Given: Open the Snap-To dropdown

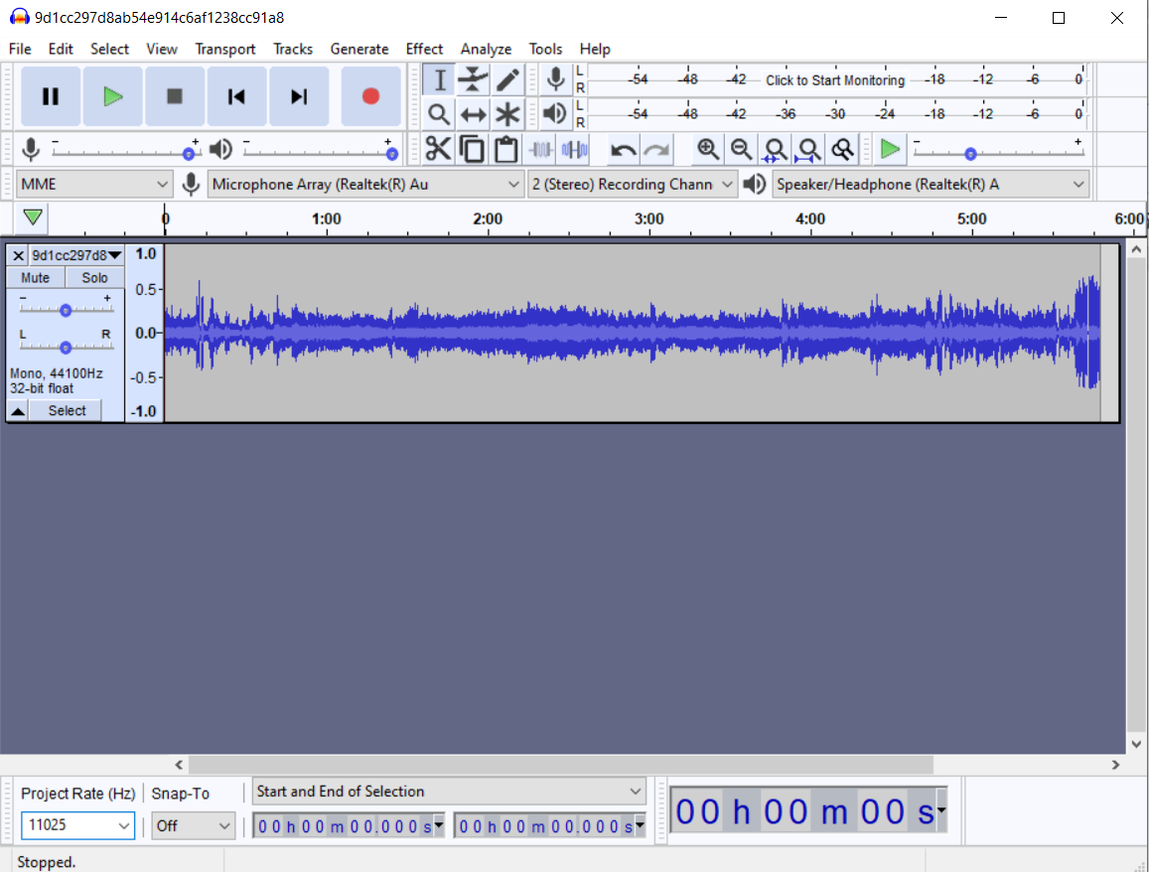Looking at the screenshot, I should point(194,825).
